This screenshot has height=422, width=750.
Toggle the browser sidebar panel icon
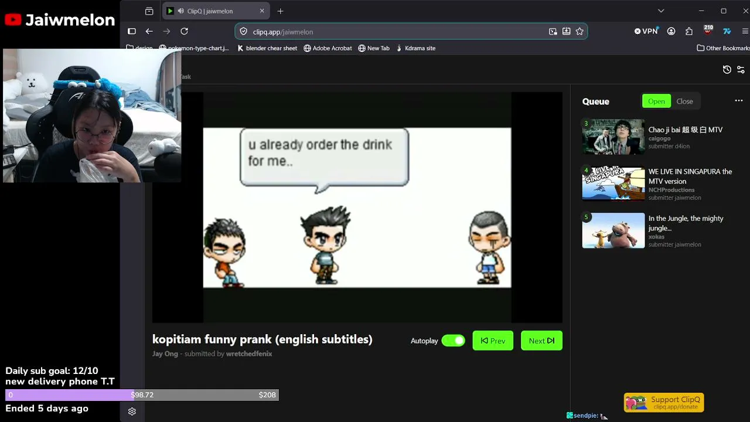(132, 32)
